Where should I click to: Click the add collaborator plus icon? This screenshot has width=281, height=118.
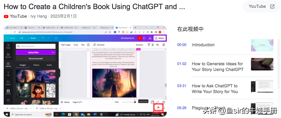click(x=144, y=38)
